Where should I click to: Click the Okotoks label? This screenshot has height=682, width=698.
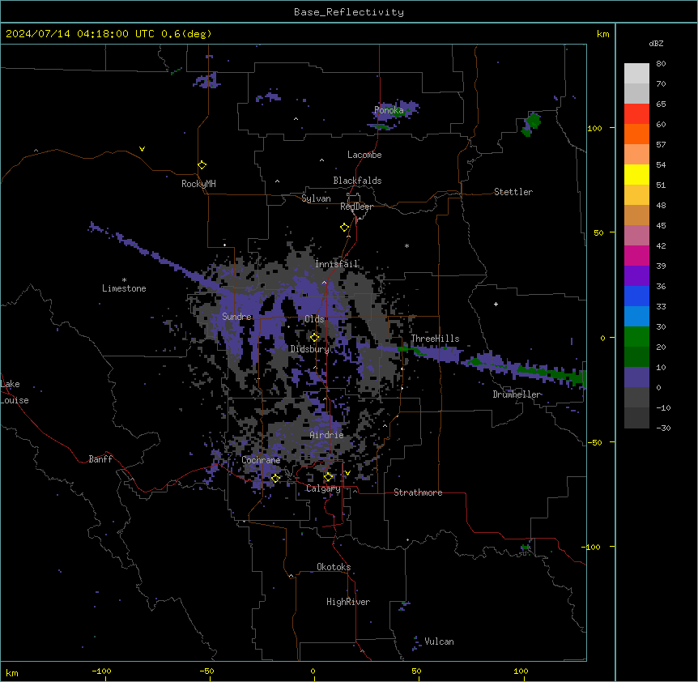click(334, 567)
